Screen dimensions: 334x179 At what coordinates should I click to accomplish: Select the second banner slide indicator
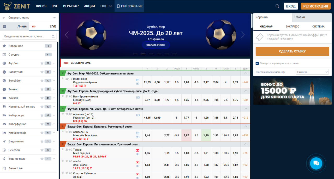tap(143, 54)
